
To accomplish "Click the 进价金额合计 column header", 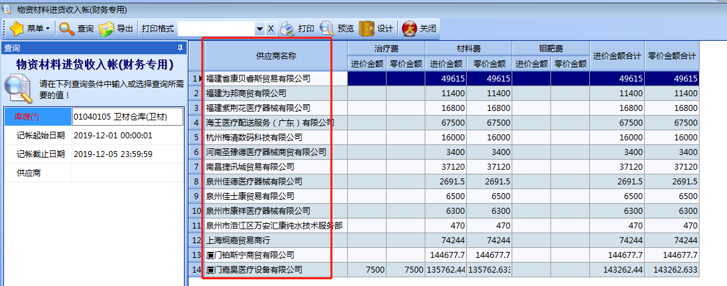I will (617, 56).
